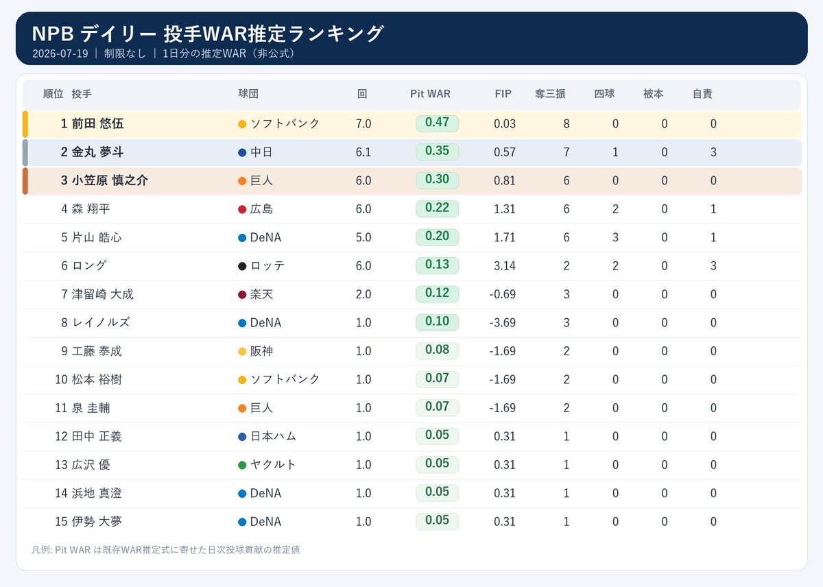Click pitcher name 田中 正義

pyautogui.click(x=97, y=437)
